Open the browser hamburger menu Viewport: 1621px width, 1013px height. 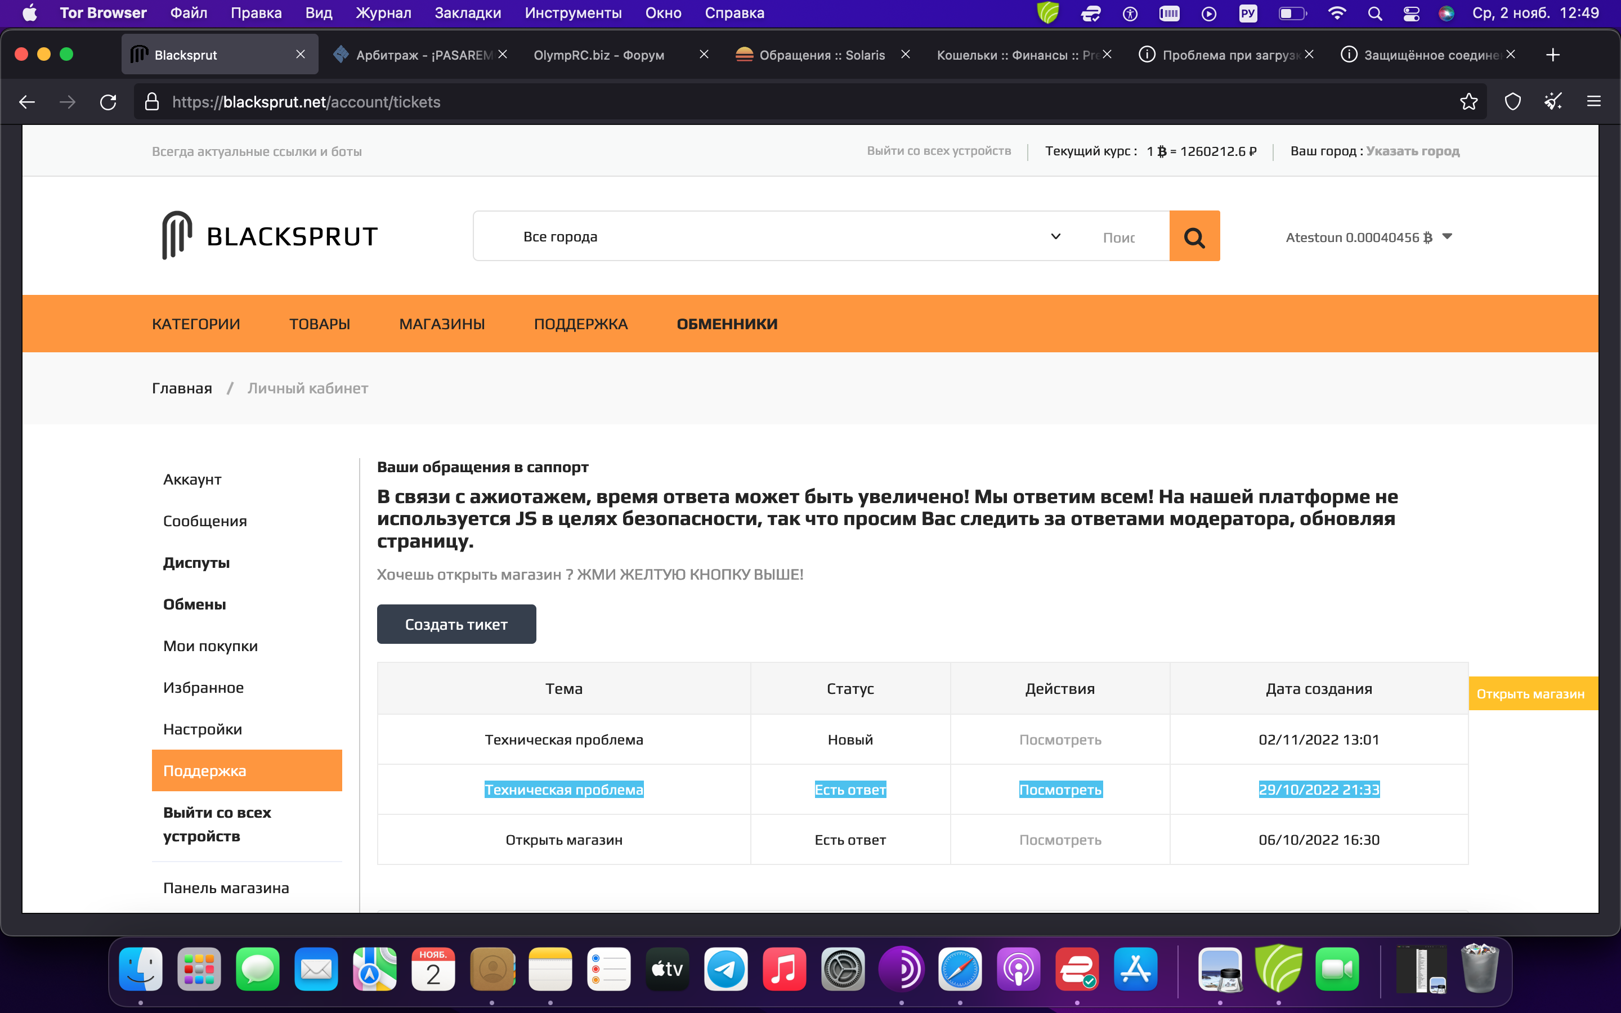[x=1593, y=102]
